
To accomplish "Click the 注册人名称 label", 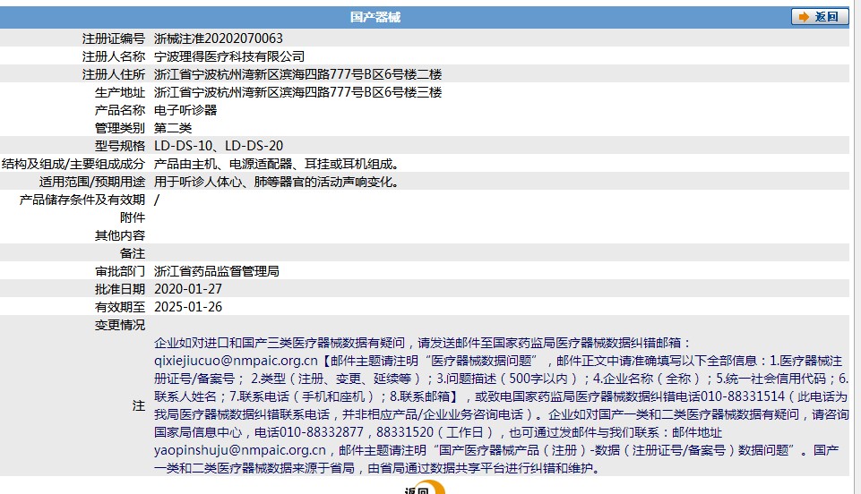I will tap(114, 56).
